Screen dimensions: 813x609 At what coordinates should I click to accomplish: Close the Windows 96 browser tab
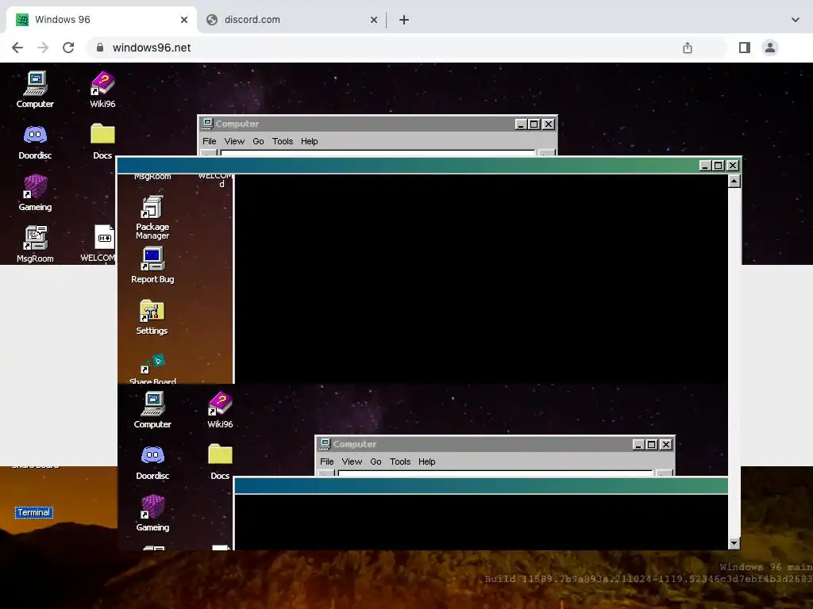tap(184, 20)
